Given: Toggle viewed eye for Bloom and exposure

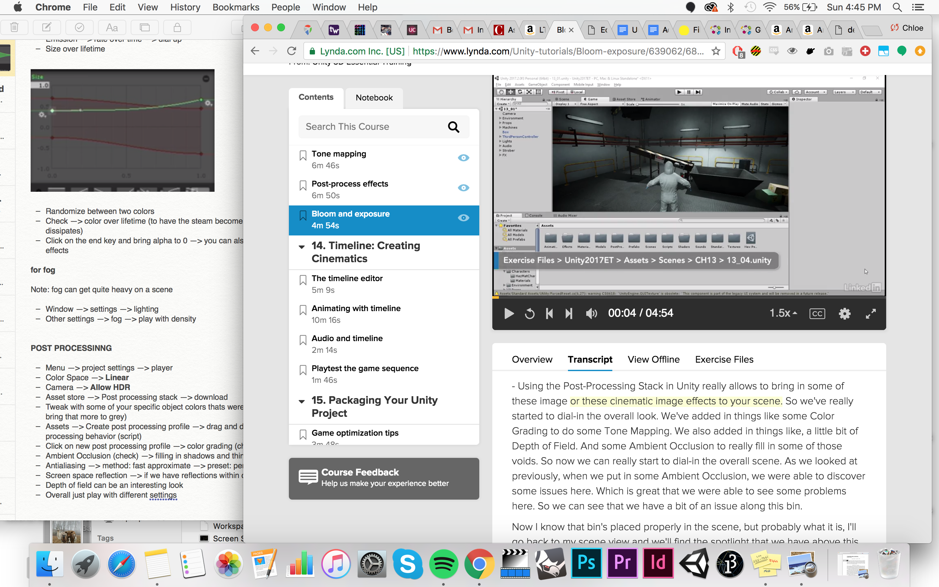Looking at the screenshot, I should [463, 218].
